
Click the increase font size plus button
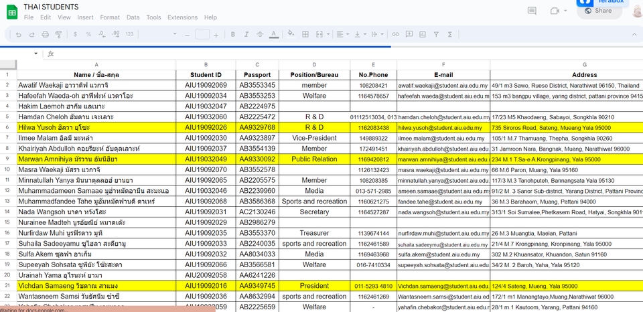click(x=217, y=34)
